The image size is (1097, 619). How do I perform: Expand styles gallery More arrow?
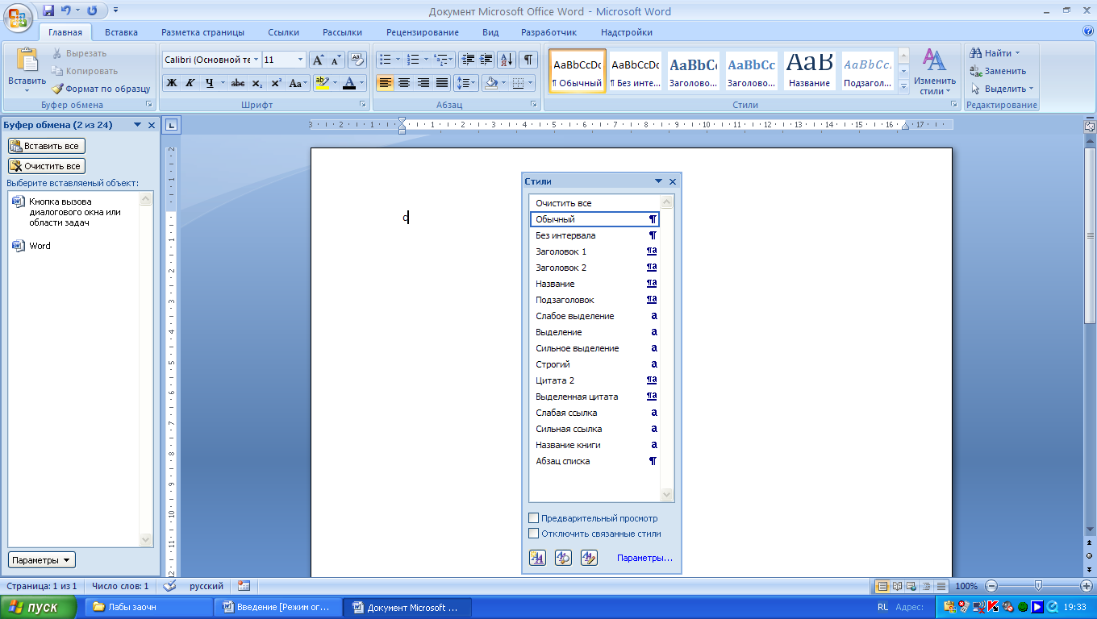(903, 85)
